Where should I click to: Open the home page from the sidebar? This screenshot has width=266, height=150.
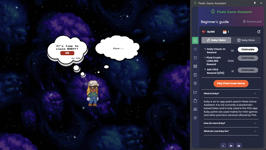click(195, 40)
